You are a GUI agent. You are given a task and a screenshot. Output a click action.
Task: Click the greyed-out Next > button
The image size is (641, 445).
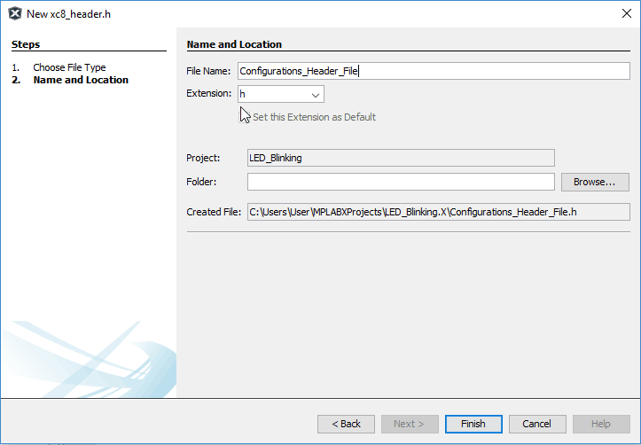tap(410, 424)
